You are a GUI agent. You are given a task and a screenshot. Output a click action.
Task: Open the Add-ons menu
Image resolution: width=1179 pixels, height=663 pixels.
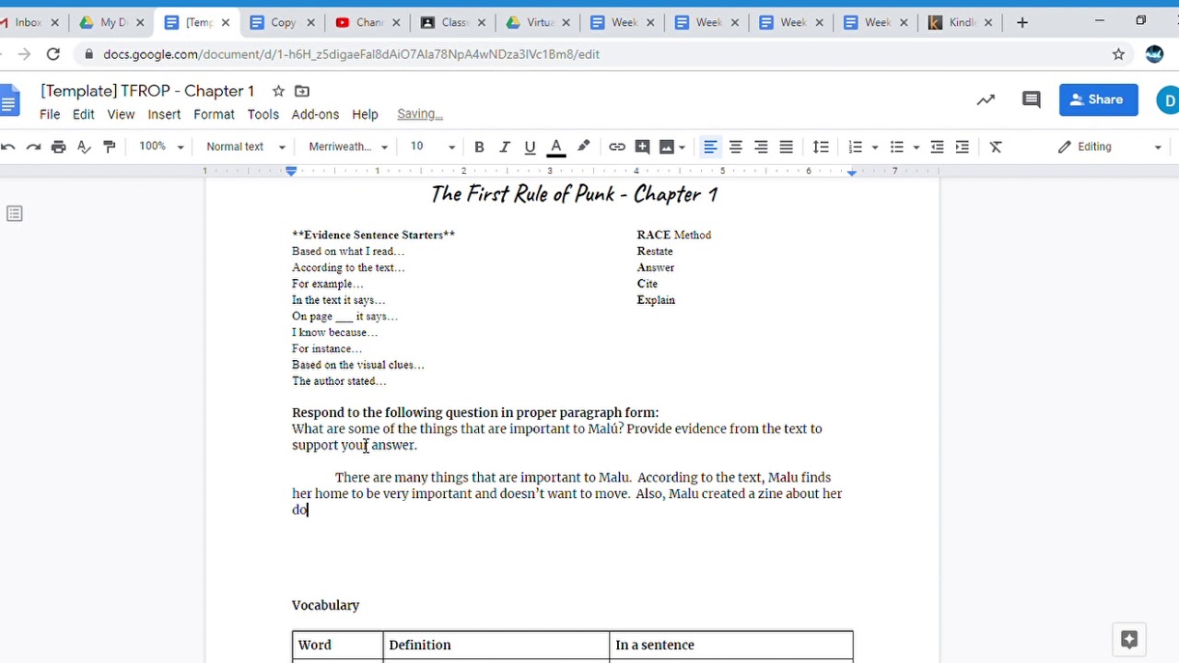point(315,114)
